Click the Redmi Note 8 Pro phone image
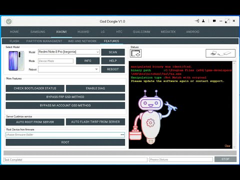Image resolution: width=240 pixels, height=180 pixels. pyautogui.click(x=16, y=60)
